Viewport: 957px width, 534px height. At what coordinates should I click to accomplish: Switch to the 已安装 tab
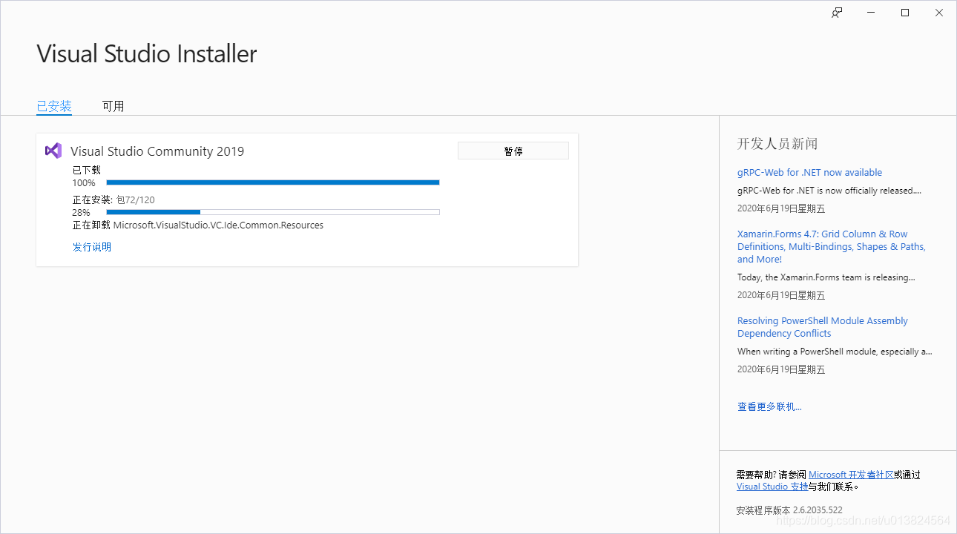(x=54, y=106)
